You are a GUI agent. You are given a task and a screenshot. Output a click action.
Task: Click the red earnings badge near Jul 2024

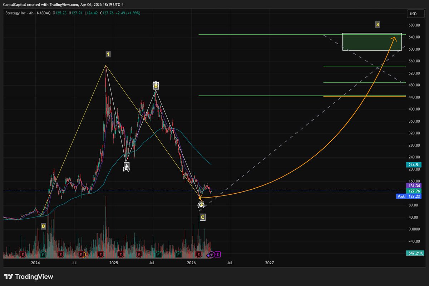click(x=61, y=254)
